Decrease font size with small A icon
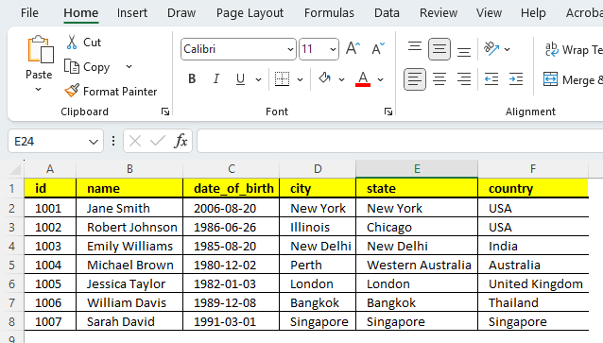This screenshot has width=603, height=343. [x=378, y=49]
